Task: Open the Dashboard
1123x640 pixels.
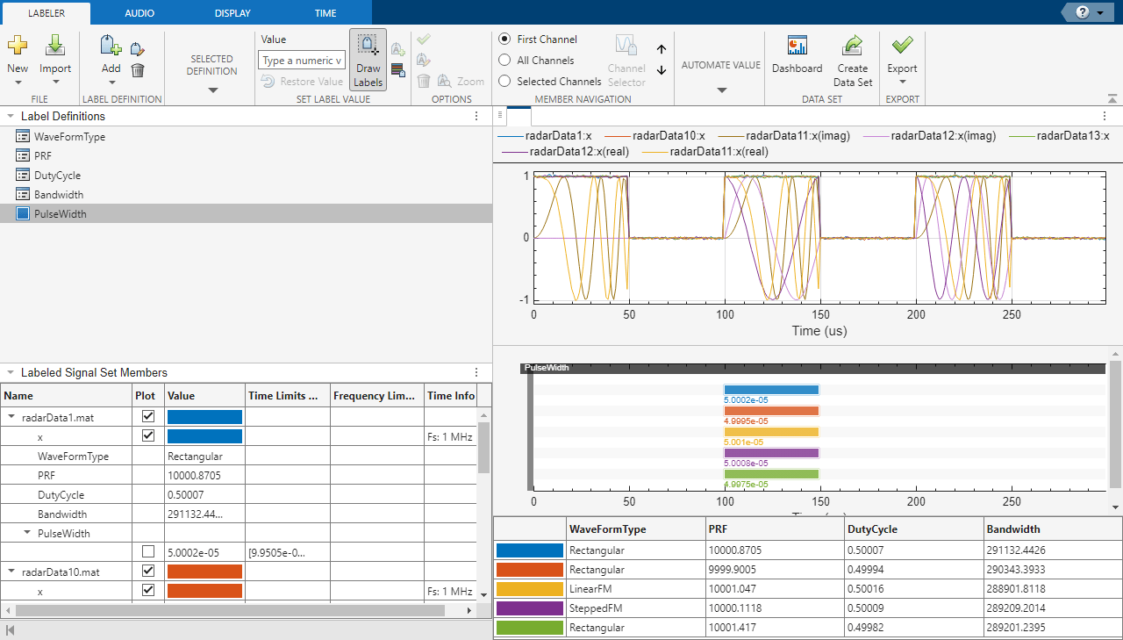Action: point(797,54)
